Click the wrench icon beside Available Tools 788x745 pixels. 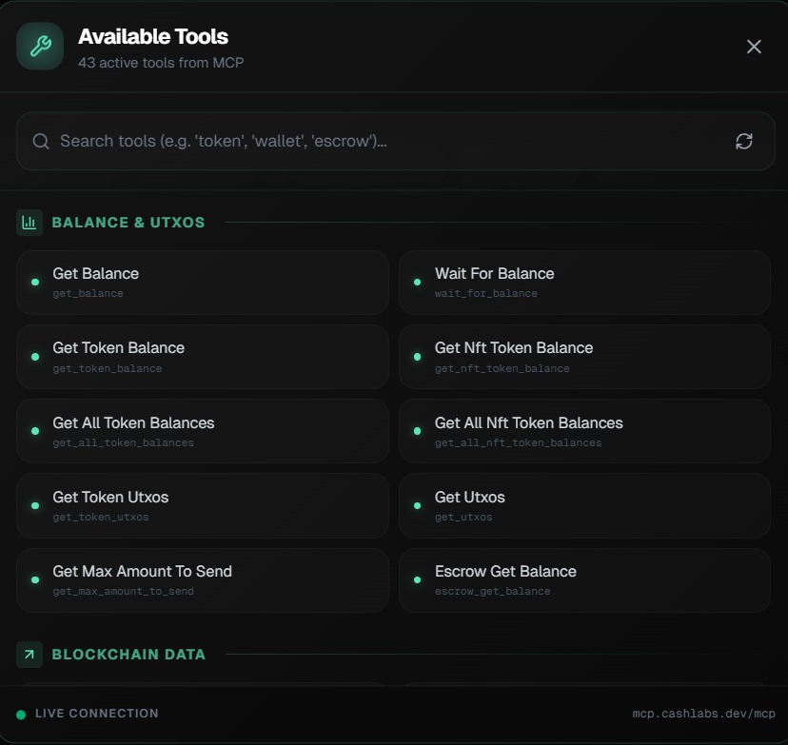coord(40,46)
